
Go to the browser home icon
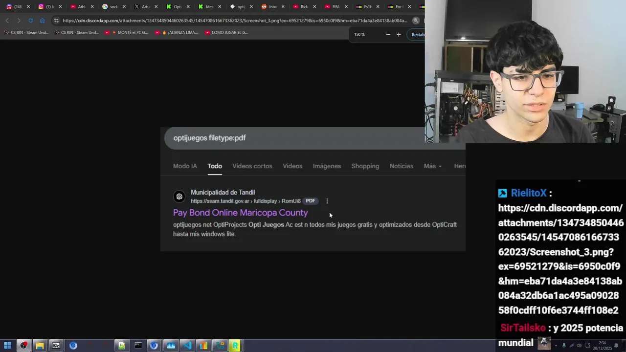click(42, 21)
